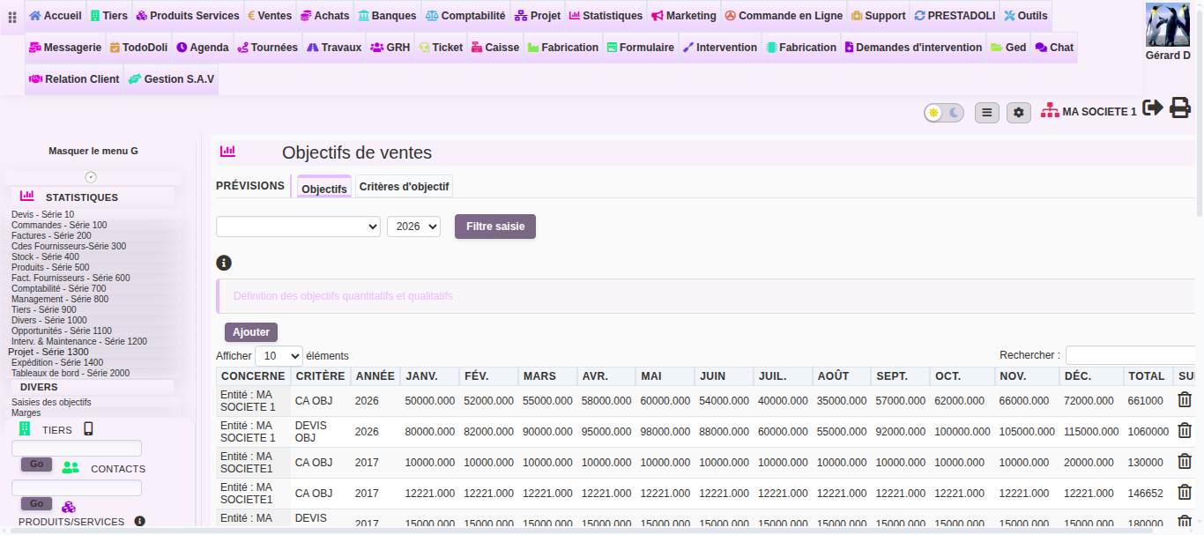Click the Go button under TIERS
1204x535 pixels.
36,464
